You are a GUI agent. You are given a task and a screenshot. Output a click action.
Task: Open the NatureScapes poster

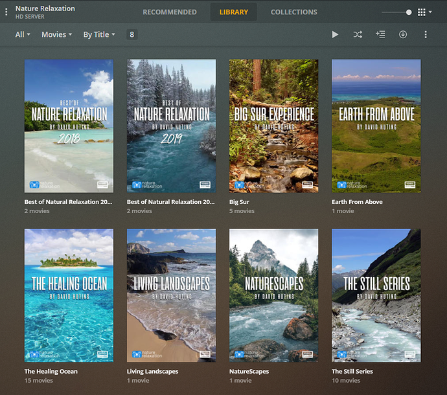[x=273, y=295]
